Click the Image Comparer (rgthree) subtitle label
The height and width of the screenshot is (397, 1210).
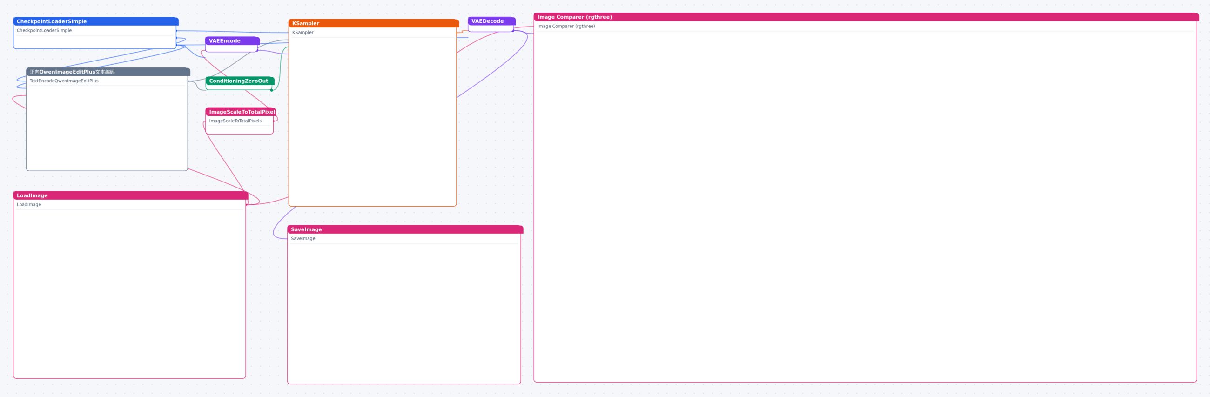pyautogui.click(x=566, y=27)
